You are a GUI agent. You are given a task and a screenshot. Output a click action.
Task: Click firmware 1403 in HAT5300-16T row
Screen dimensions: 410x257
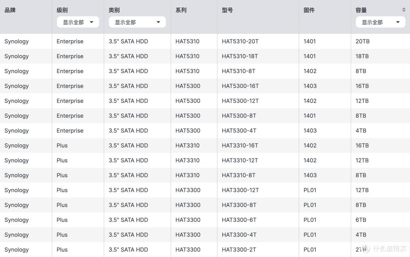310,86
